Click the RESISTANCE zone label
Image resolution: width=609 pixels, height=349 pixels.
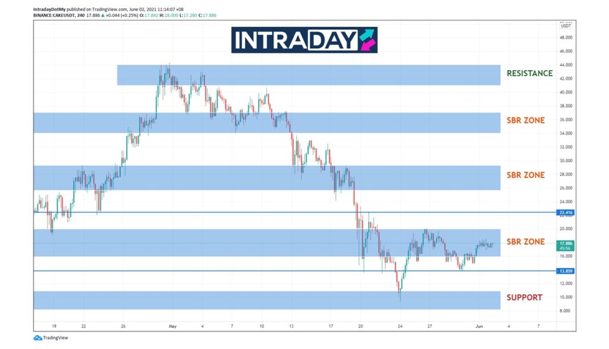(529, 74)
